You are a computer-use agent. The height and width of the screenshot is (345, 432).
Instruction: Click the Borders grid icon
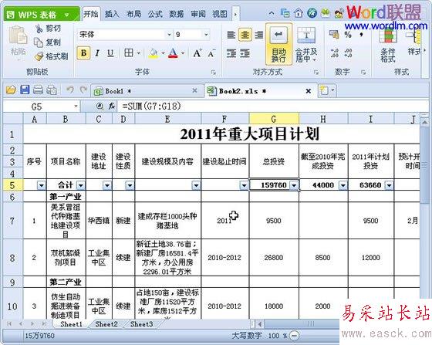pyautogui.click(x=129, y=52)
